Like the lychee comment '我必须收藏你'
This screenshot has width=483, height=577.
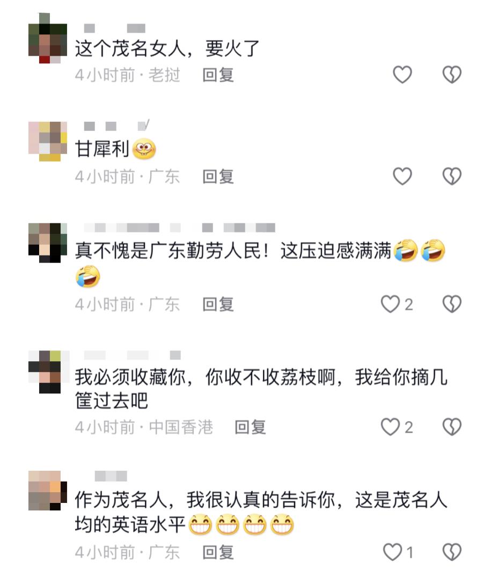[390, 427]
